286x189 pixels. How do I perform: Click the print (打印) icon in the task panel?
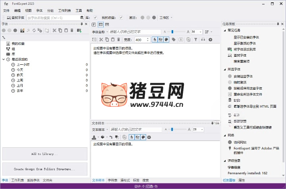[230, 100]
